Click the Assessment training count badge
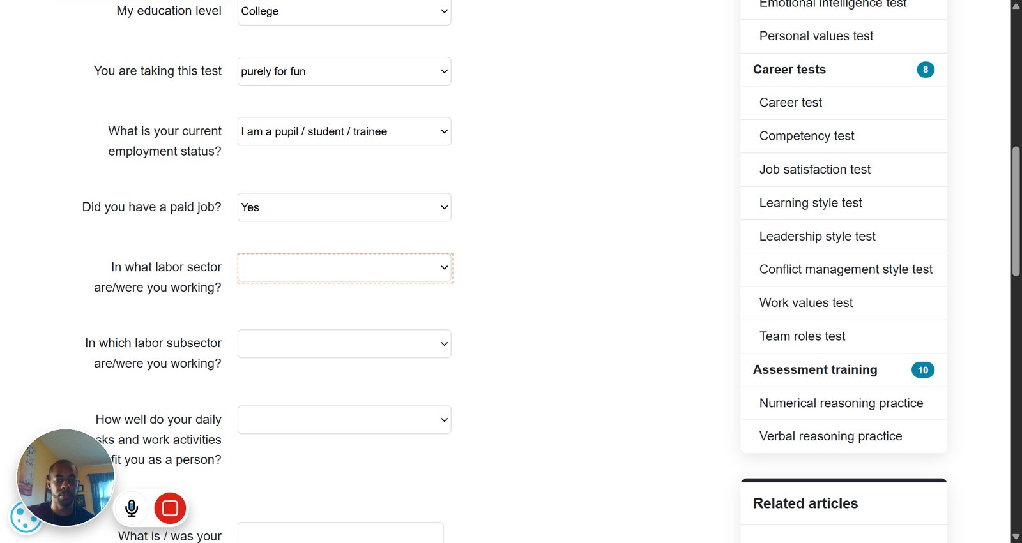Screen dimensions: 1022x543 point(922,370)
